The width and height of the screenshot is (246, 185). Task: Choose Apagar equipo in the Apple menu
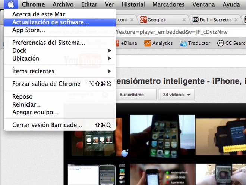tap(35, 112)
